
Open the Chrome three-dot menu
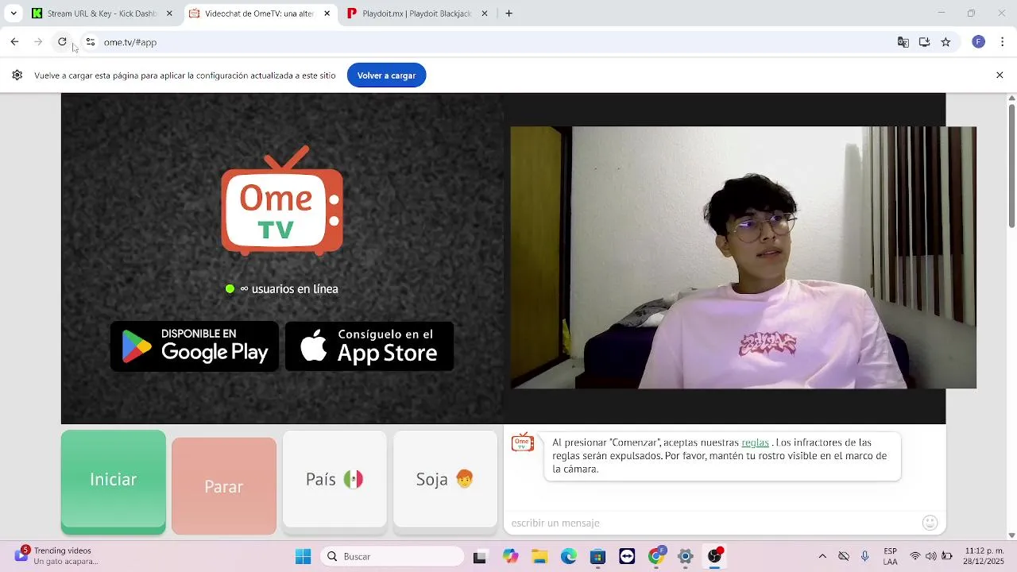coord(1003,42)
